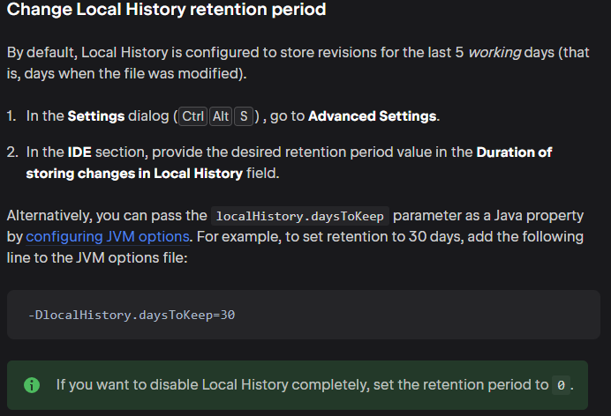The width and height of the screenshot is (611, 416).
Task: Select the localHistory.daysToKeep inline code
Action: (300, 216)
